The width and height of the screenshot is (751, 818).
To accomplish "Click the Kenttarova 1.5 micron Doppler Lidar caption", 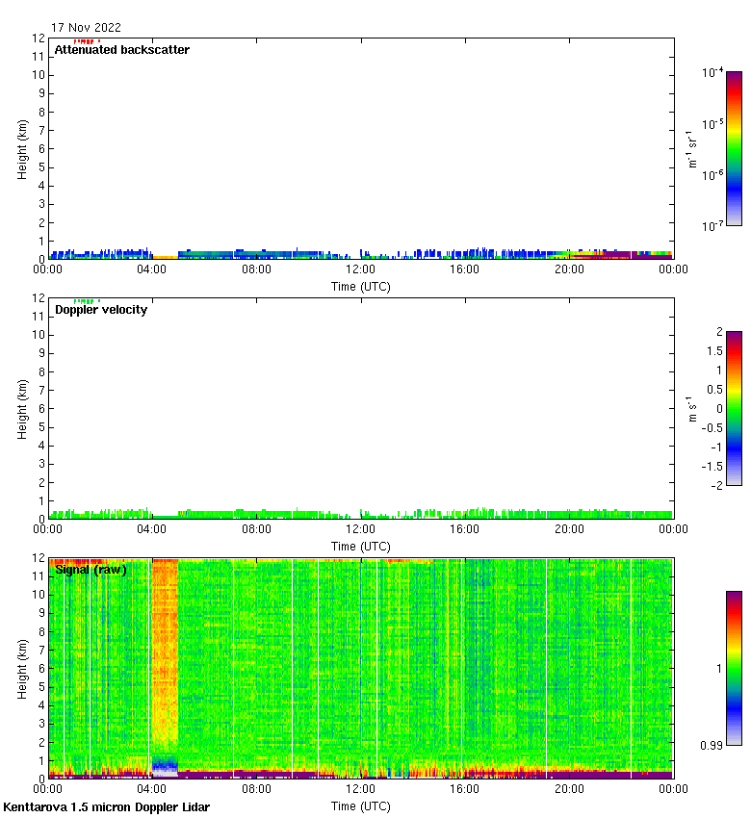I will click(x=106, y=806).
